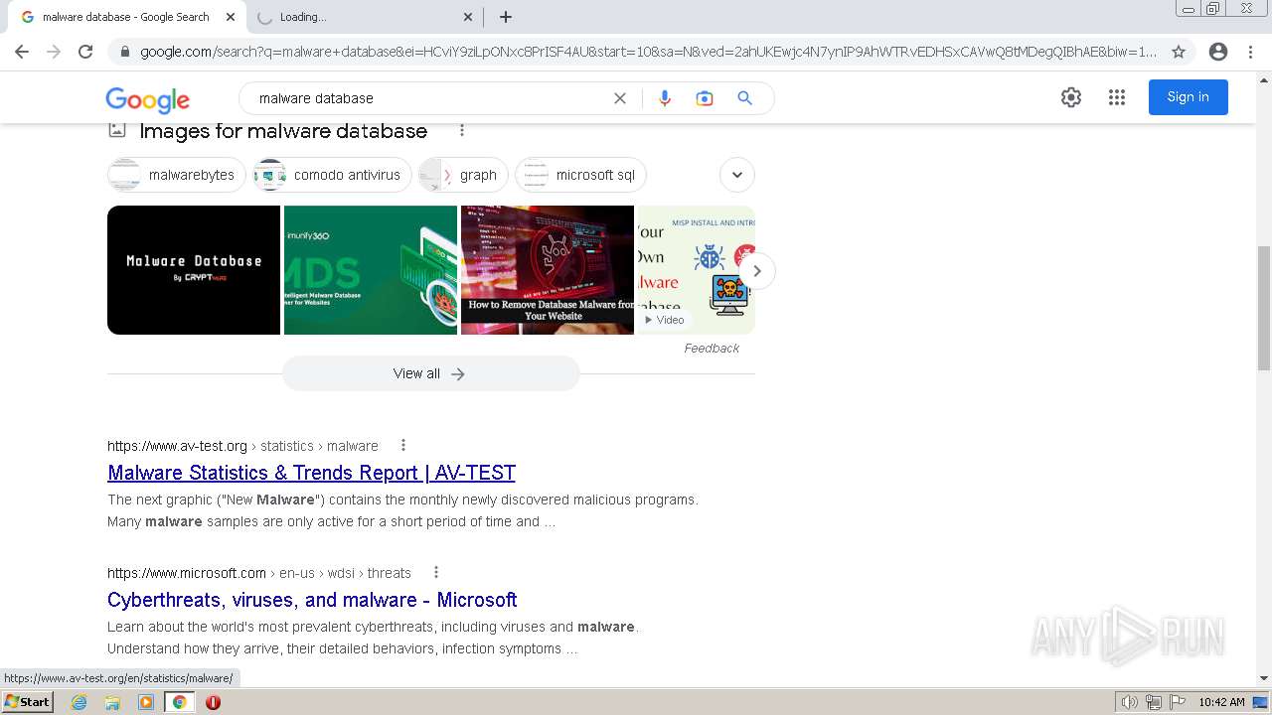Open more options for AV-TEST result
Viewport: 1272px width, 715px height.
403,445
